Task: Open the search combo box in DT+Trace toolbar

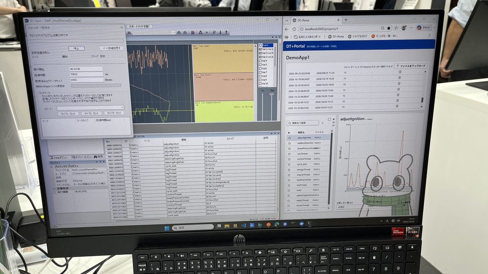Action: 154,32
